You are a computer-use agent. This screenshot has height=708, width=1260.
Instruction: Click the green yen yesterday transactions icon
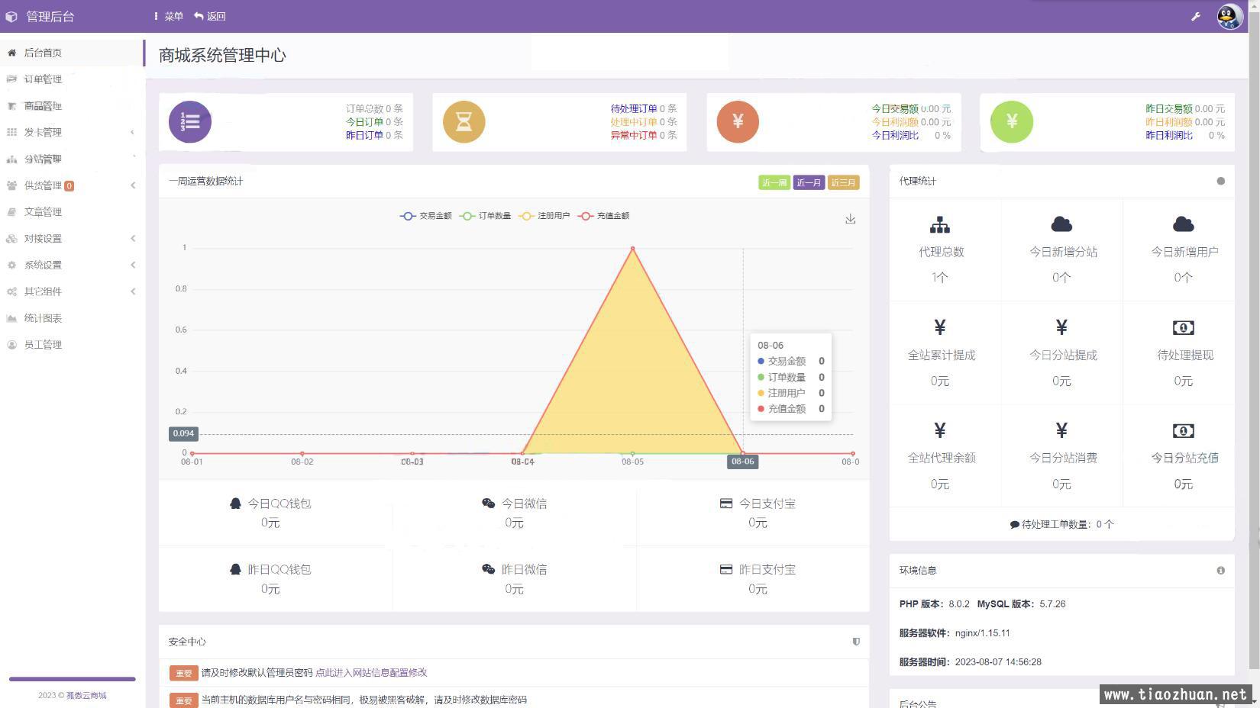click(1012, 121)
